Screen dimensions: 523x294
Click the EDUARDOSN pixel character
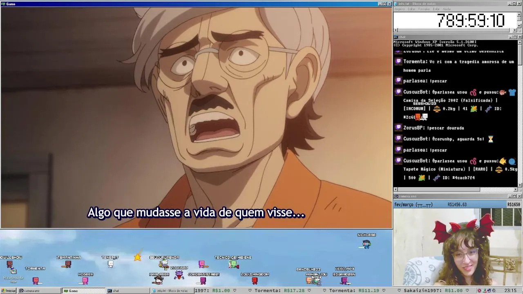344,281
